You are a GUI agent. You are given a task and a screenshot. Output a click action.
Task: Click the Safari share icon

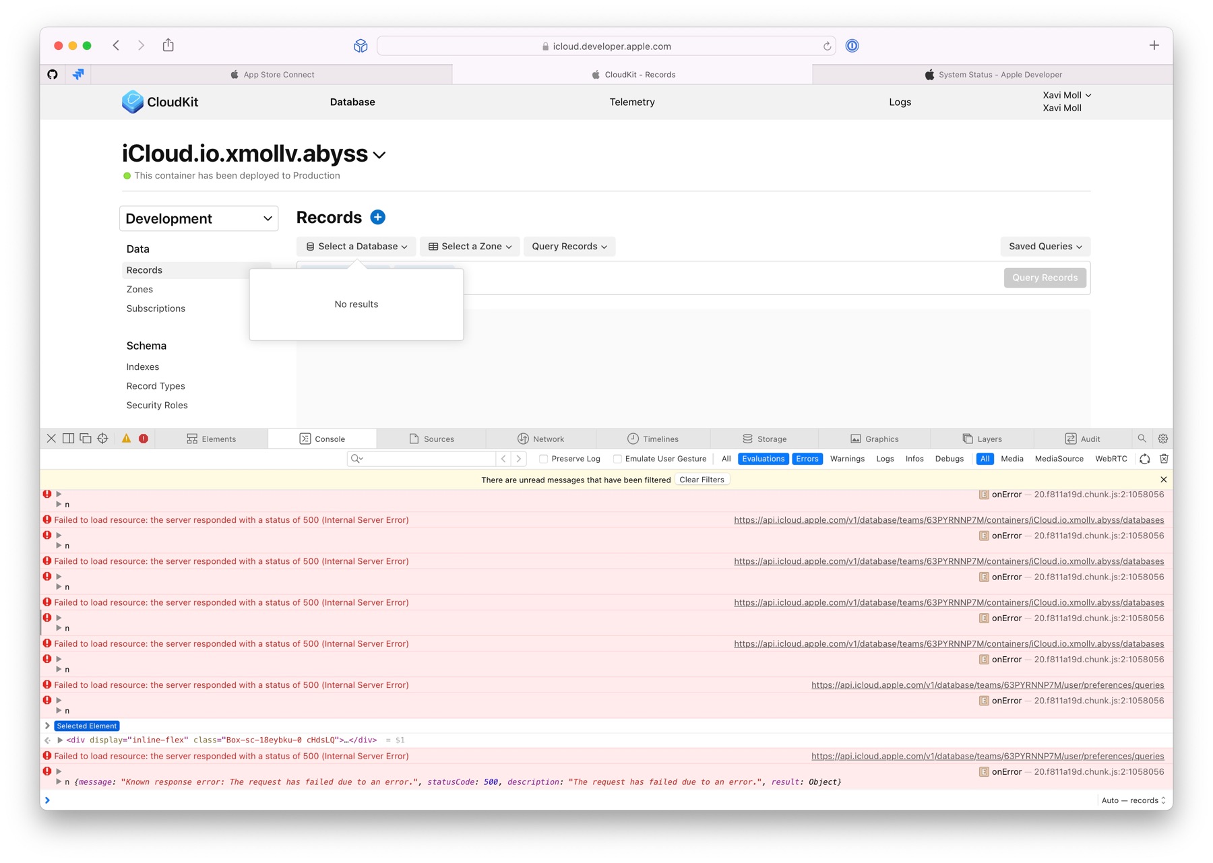168,45
